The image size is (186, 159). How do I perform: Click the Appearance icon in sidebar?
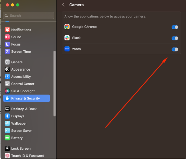tap(7, 69)
